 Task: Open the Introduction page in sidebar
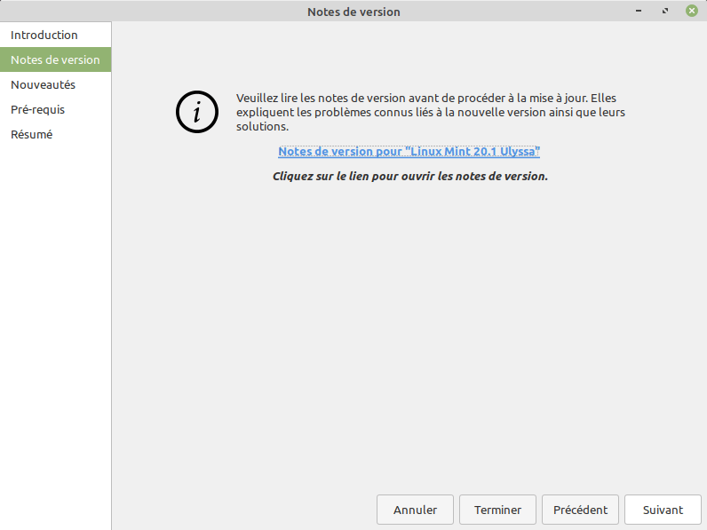[44, 35]
